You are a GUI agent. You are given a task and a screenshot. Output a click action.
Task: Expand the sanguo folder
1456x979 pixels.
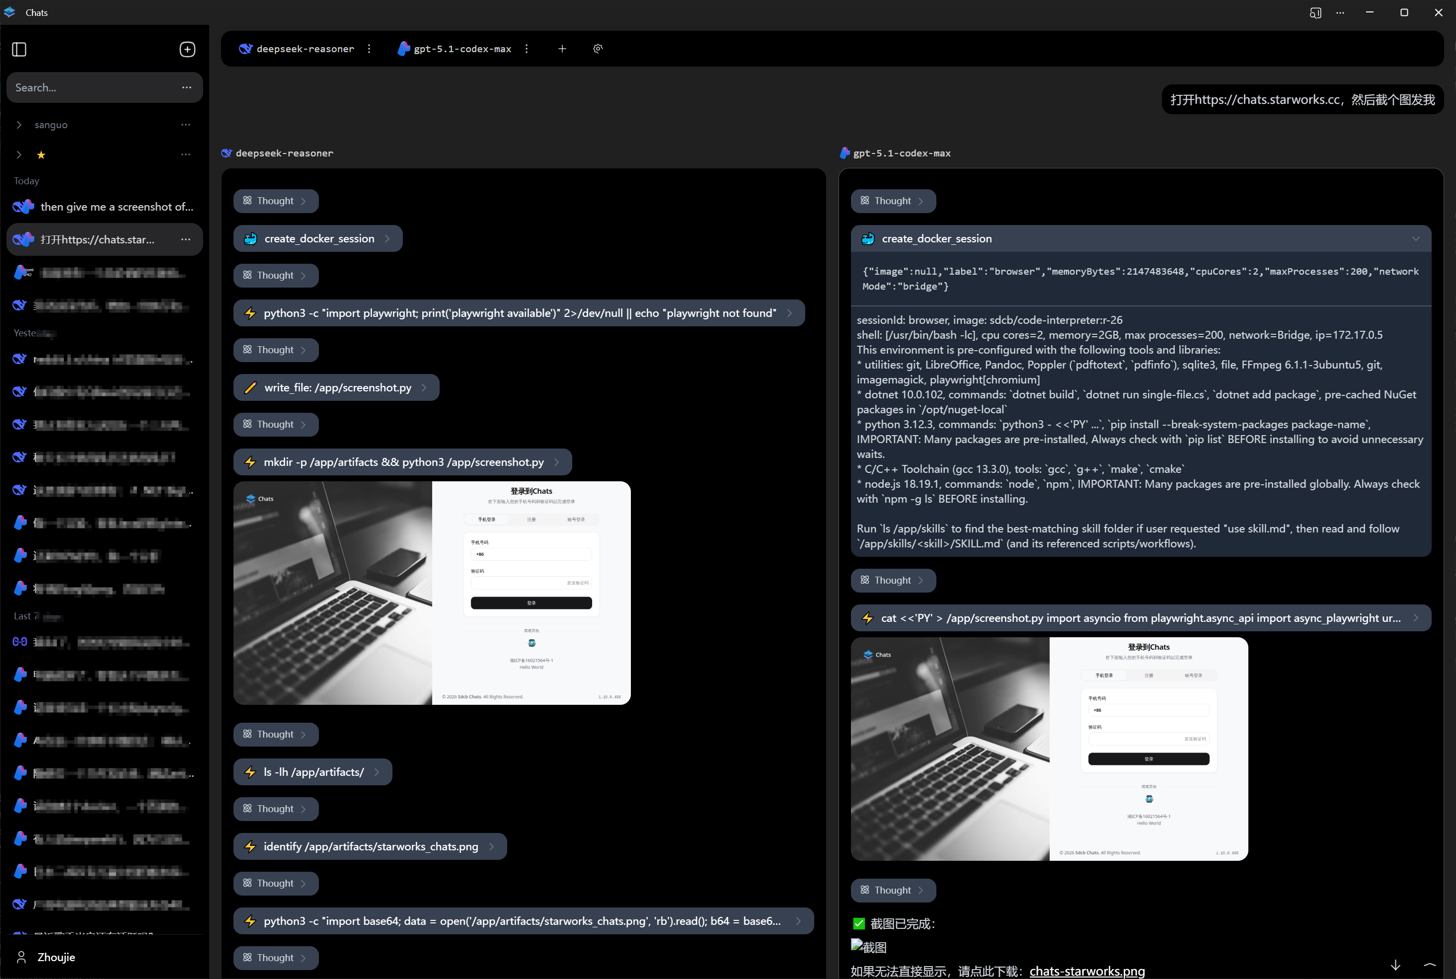pos(19,125)
